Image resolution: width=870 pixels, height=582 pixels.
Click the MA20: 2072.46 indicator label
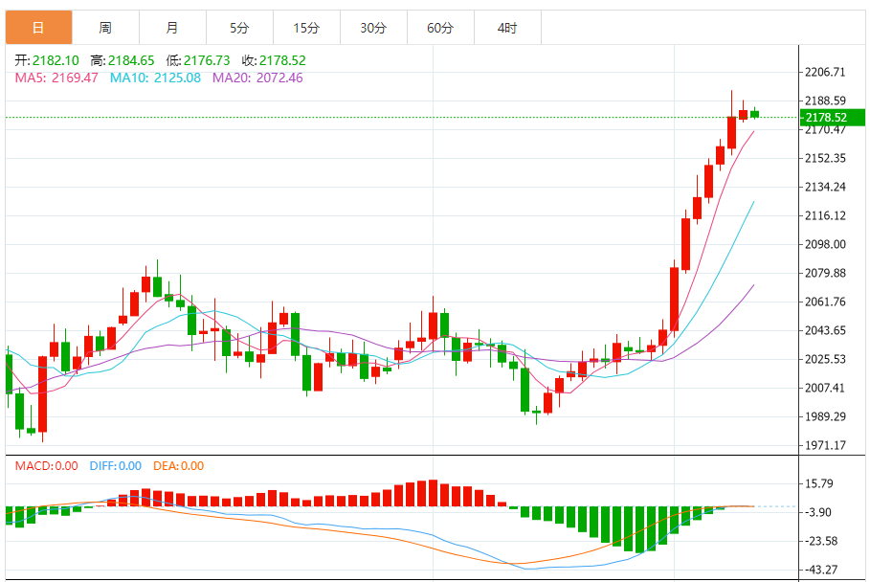258,78
